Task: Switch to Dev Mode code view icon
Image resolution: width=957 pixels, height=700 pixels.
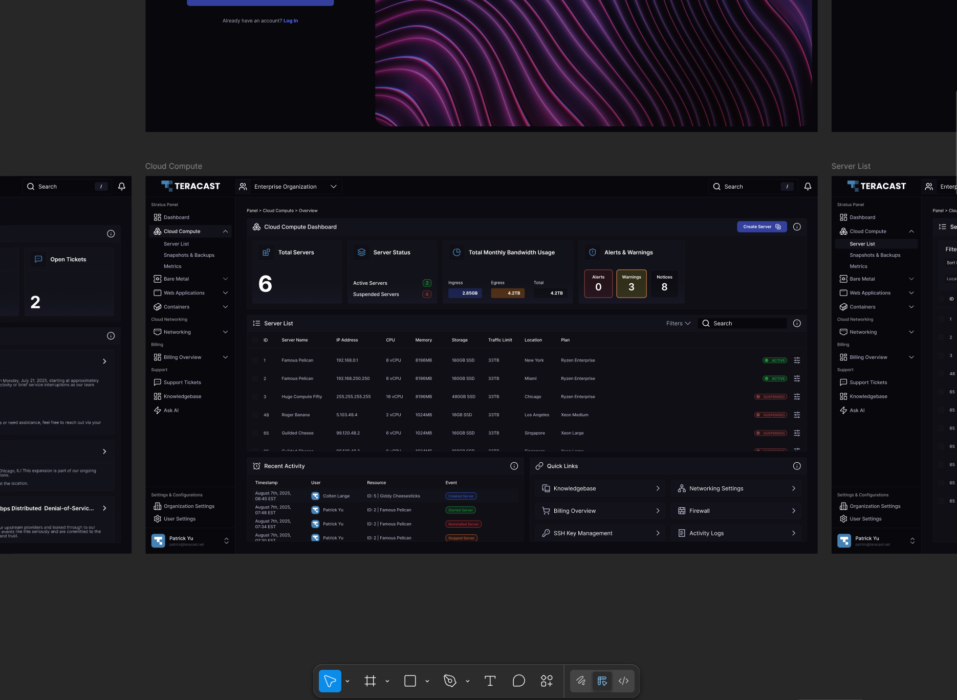Action: [623, 681]
